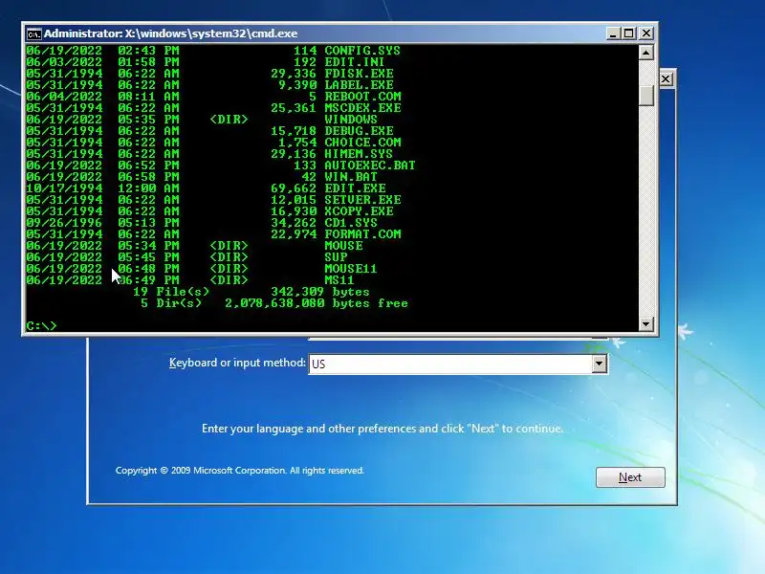This screenshot has width=765, height=574.
Task: Click the 09/26/1996 date entry
Action: tap(64, 223)
